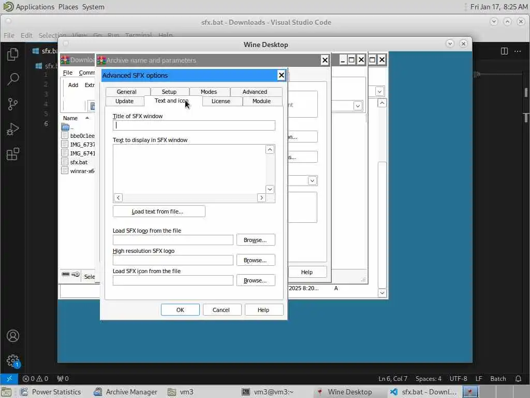Browse for the SFX logo file
This screenshot has width=530, height=398.
point(256,240)
